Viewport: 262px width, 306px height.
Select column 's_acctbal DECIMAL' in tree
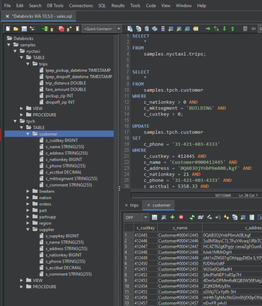tap(63, 268)
